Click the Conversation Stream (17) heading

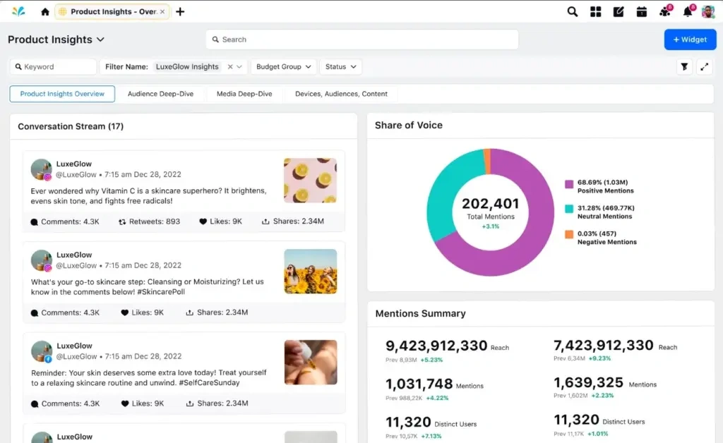[x=71, y=126]
